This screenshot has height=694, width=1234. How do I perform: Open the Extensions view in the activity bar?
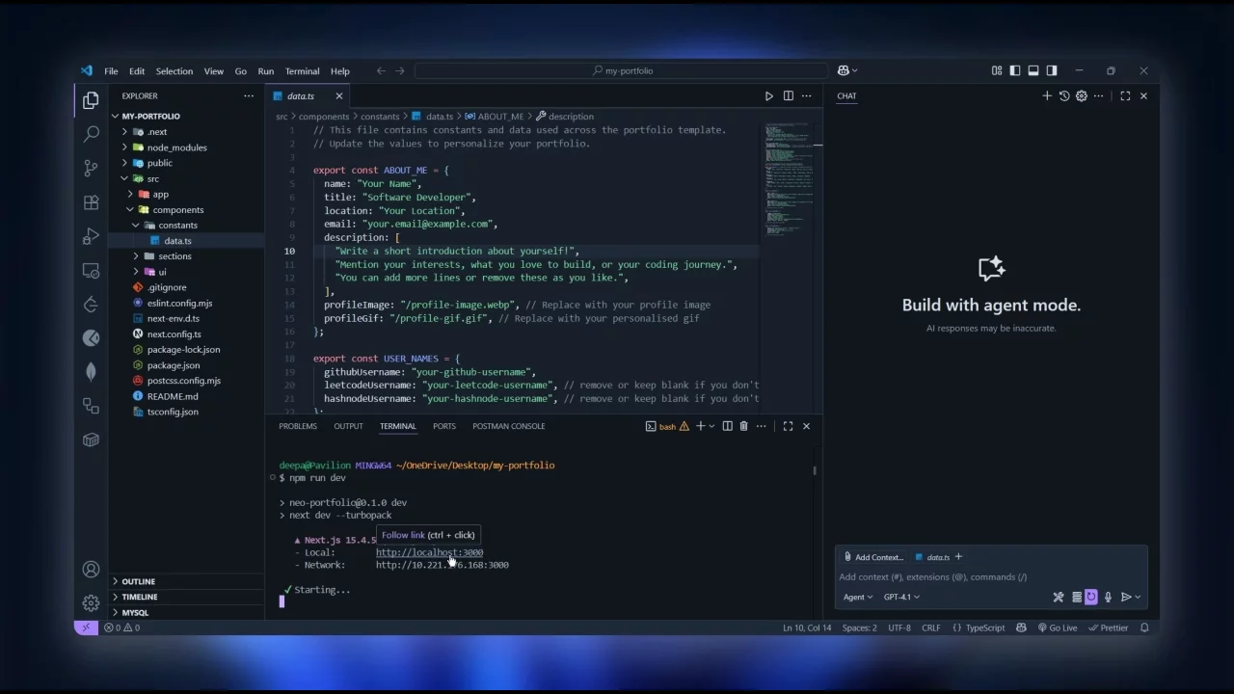91,202
